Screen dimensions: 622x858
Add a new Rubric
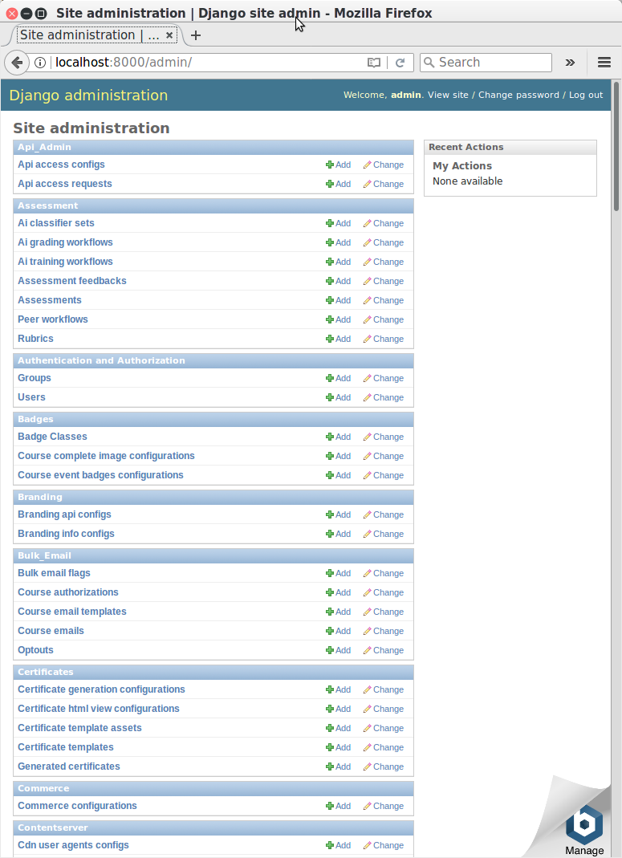(x=339, y=339)
